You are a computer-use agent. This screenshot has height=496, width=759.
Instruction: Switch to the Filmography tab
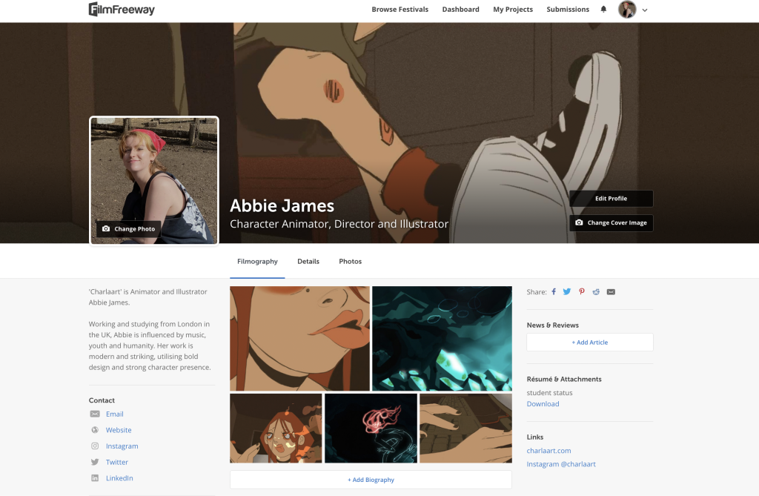pyautogui.click(x=257, y=262)
